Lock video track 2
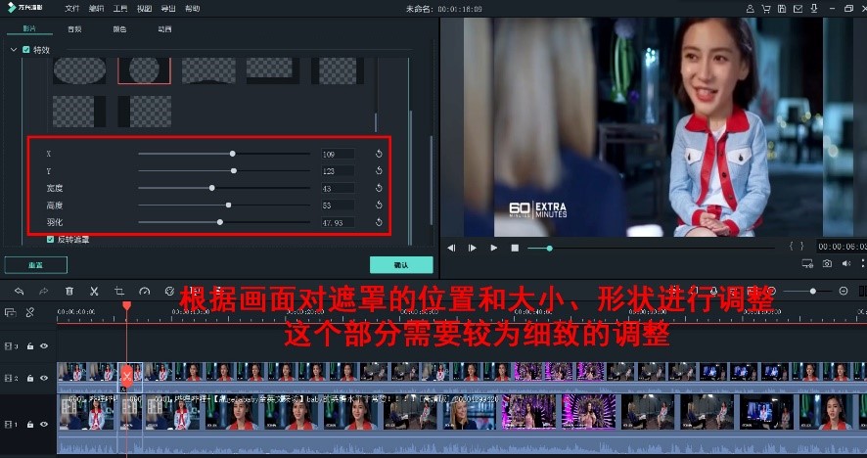Image resolution: width=867 pixels, height=458 pixels. pos(30,379)
